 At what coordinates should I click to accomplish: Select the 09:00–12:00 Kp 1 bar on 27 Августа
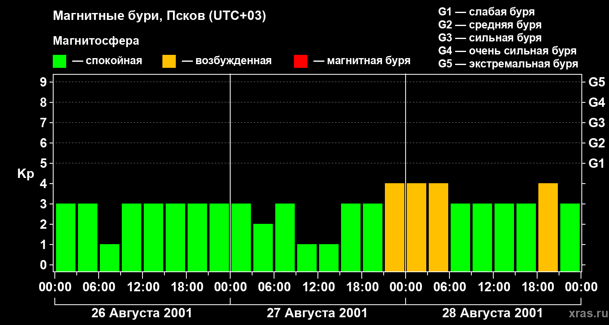(x=307, y=258)
